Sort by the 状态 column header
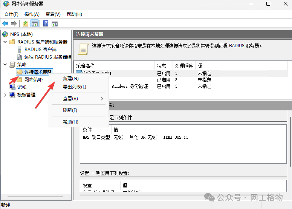This screenshot has width=292, height=209. 164,66
